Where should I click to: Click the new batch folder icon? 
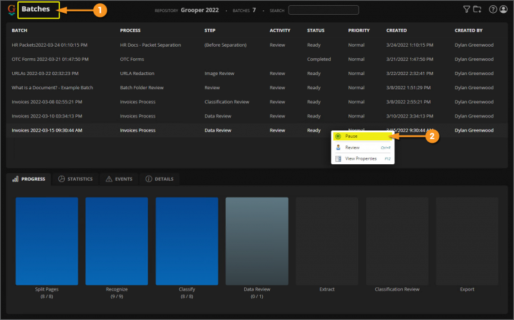point(477,10)
